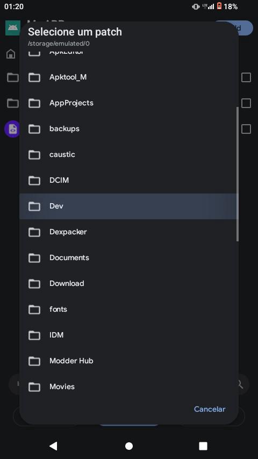Tap the Android app icon in background
258x459 pixels.
point(12,28)
